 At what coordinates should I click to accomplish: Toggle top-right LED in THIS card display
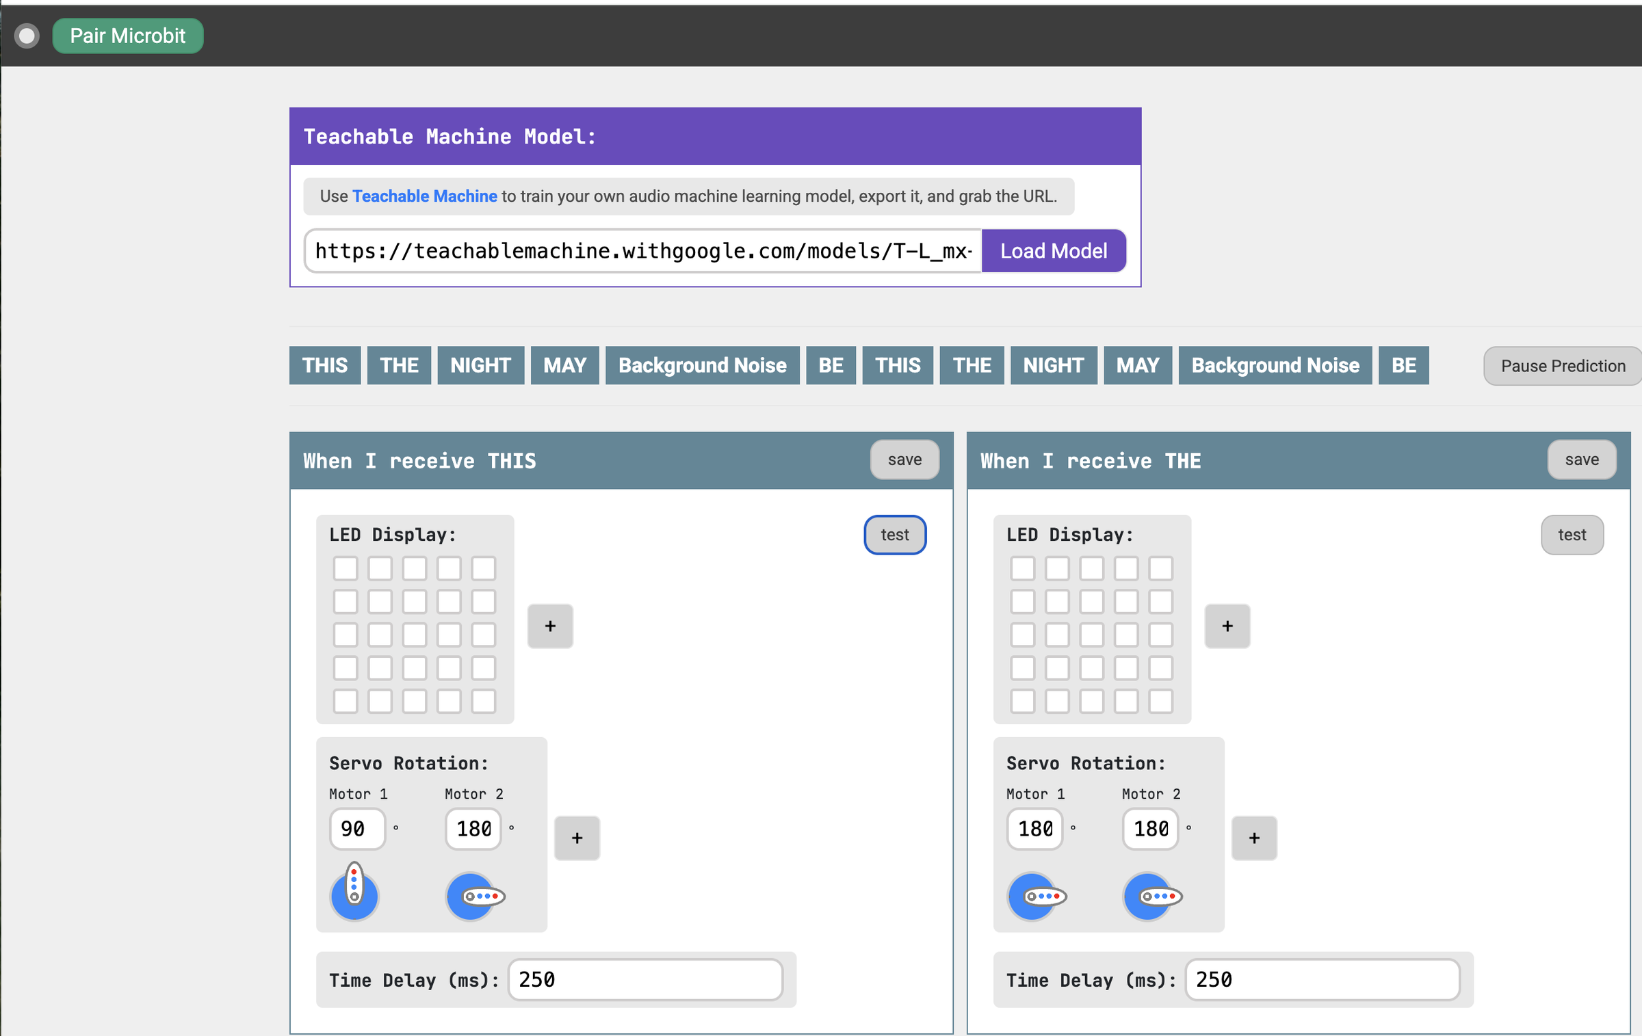click(x=484, y=568)
